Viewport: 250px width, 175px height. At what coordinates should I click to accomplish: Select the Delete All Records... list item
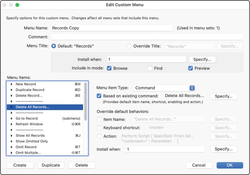click(33, 107)
